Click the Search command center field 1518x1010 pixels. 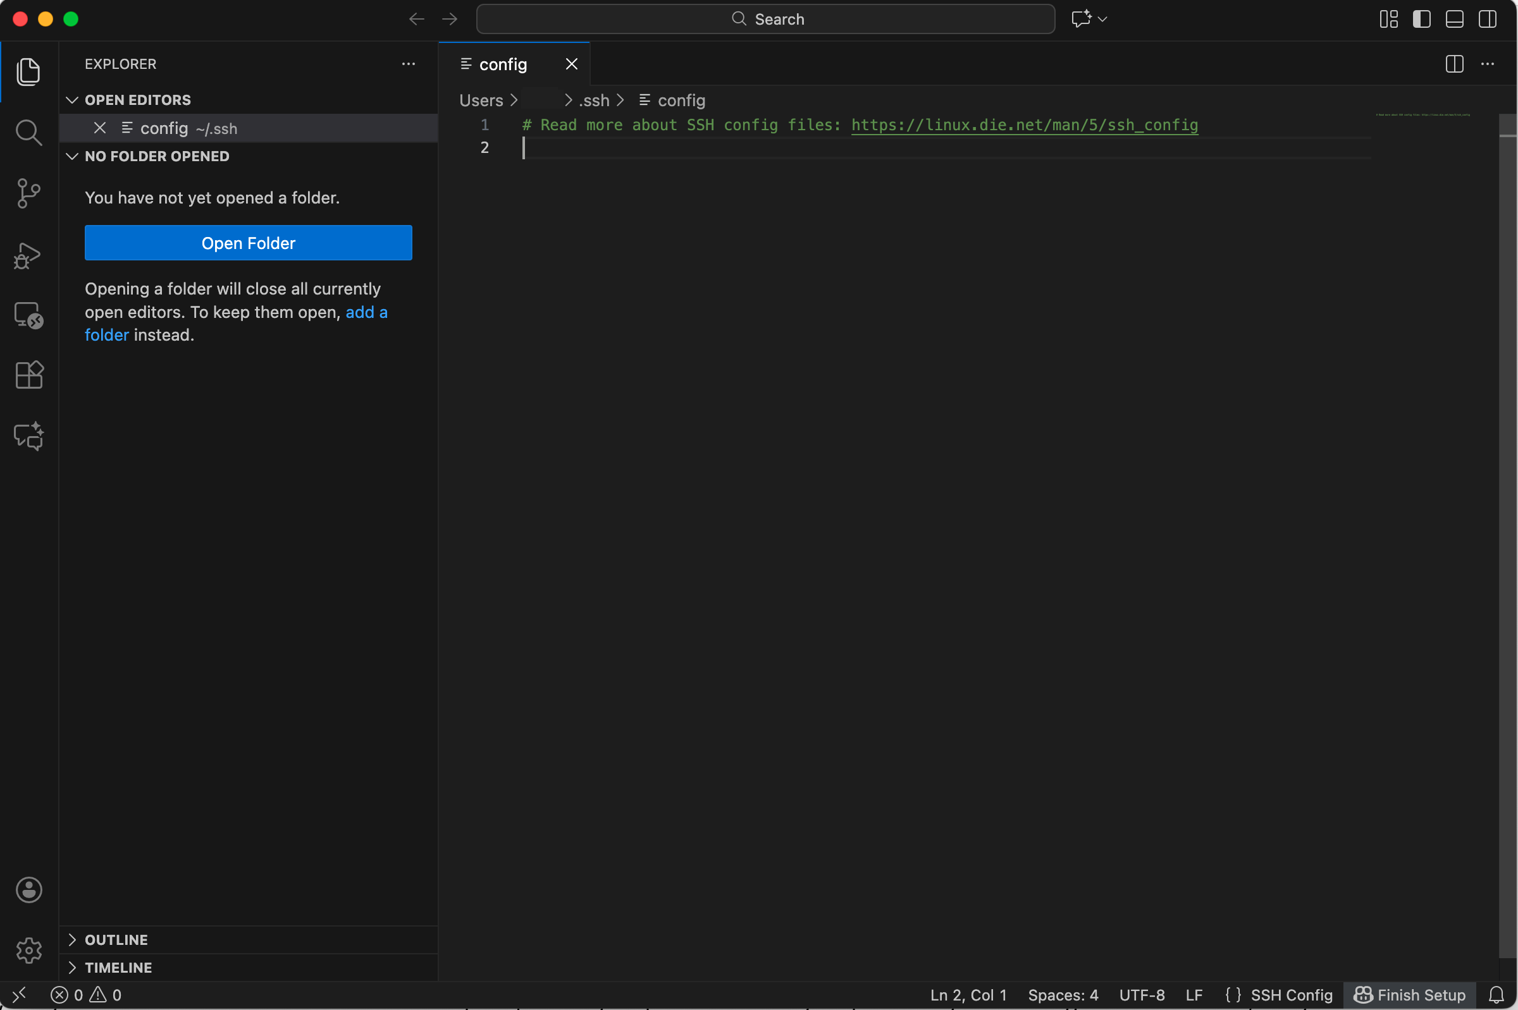[x=765, y=20]
